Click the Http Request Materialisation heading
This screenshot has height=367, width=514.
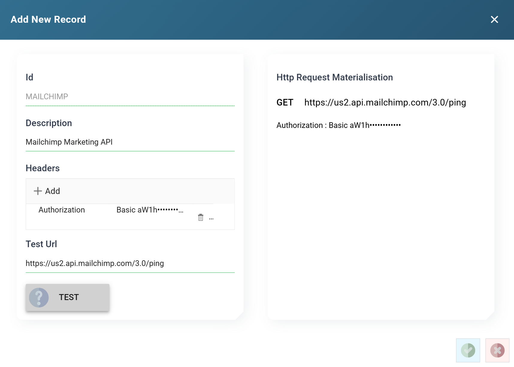[x=335, y=77]
